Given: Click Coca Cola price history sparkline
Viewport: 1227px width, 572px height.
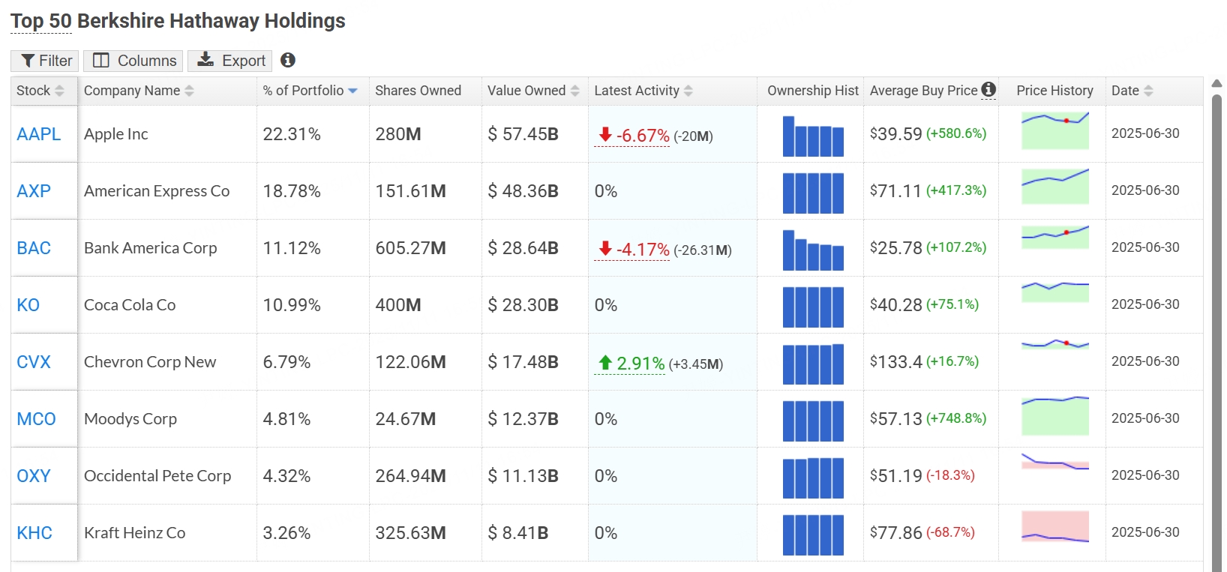Looking at the screenshot, I should click(x=1055, y=292).
